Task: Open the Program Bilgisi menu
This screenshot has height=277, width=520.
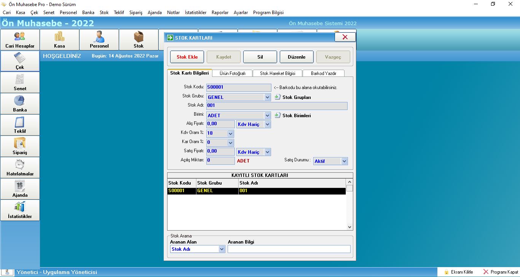Action: (268, 13)
